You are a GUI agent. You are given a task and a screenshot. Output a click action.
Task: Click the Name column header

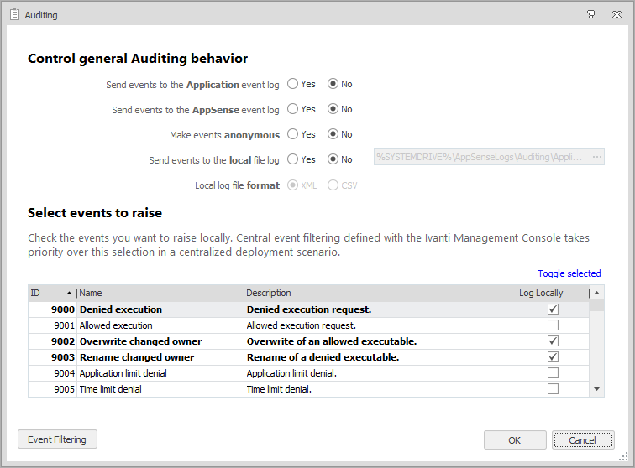160,293
